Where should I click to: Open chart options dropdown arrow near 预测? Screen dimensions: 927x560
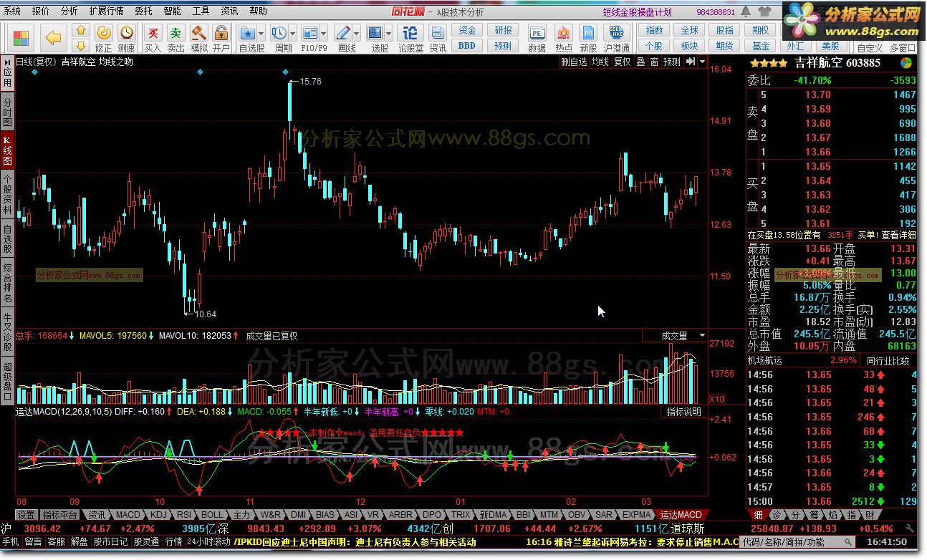703,62
